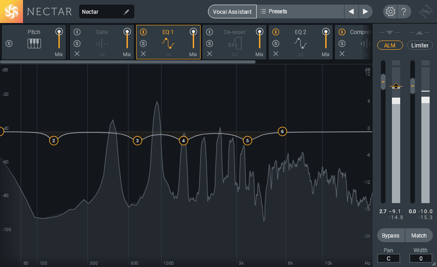This screenshot has width=437, height=267.
Task: Toggle the Bypass button
Action: point(391,236)
